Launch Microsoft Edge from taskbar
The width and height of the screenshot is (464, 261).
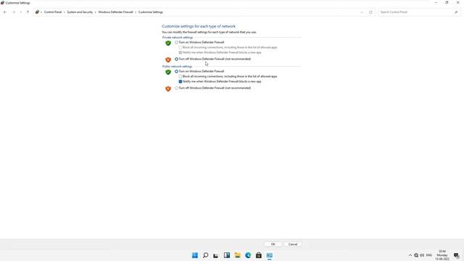point(248,255)
